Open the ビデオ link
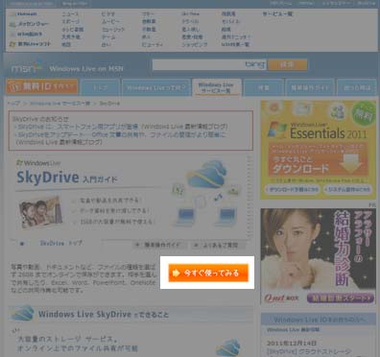 (108, 14)
